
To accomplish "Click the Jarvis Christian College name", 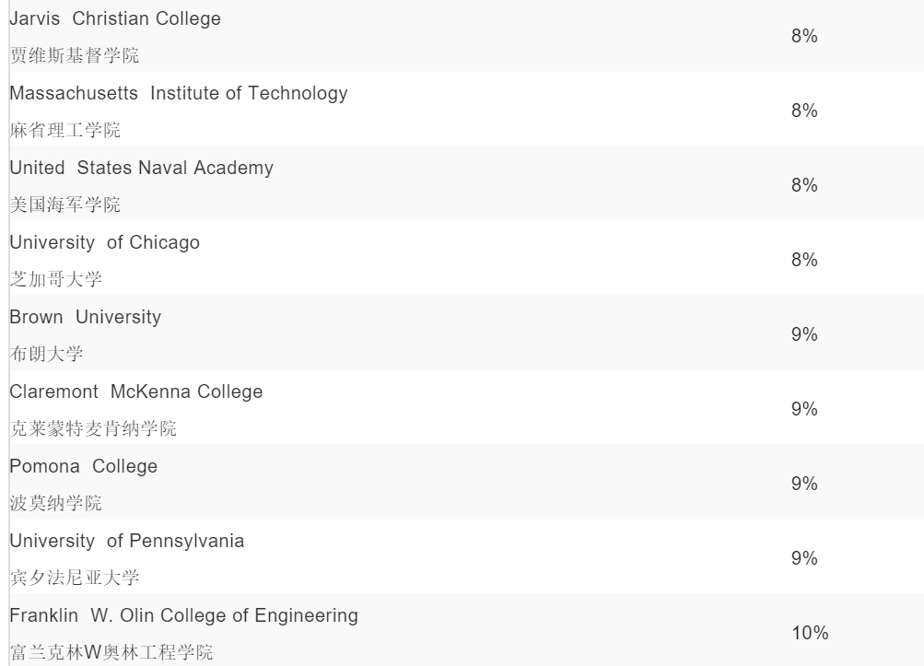I will [115, 18].
